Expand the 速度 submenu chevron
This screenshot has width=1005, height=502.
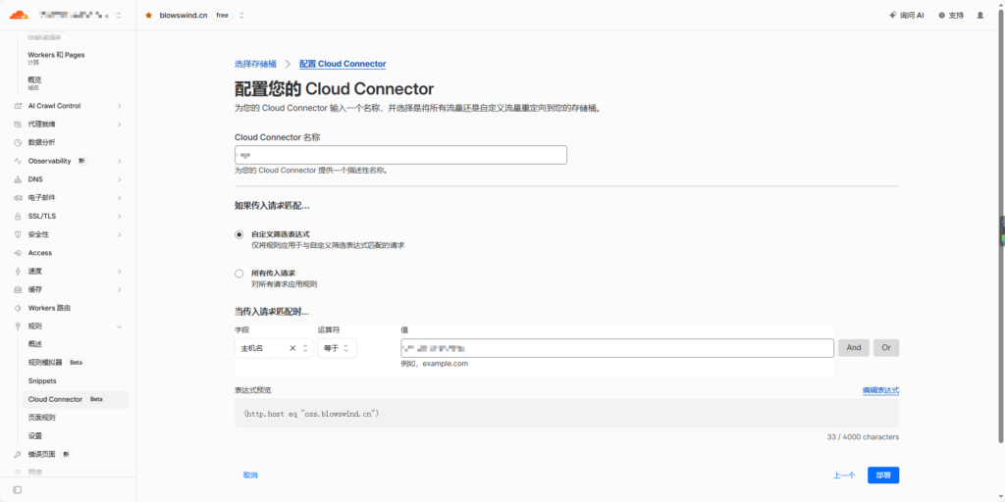click(x=119, y=271)
